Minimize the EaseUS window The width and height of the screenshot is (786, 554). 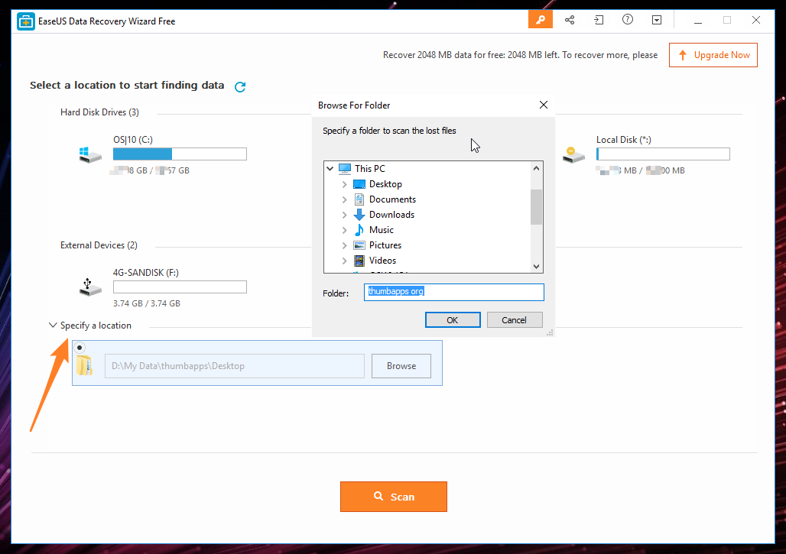(698, 21)
